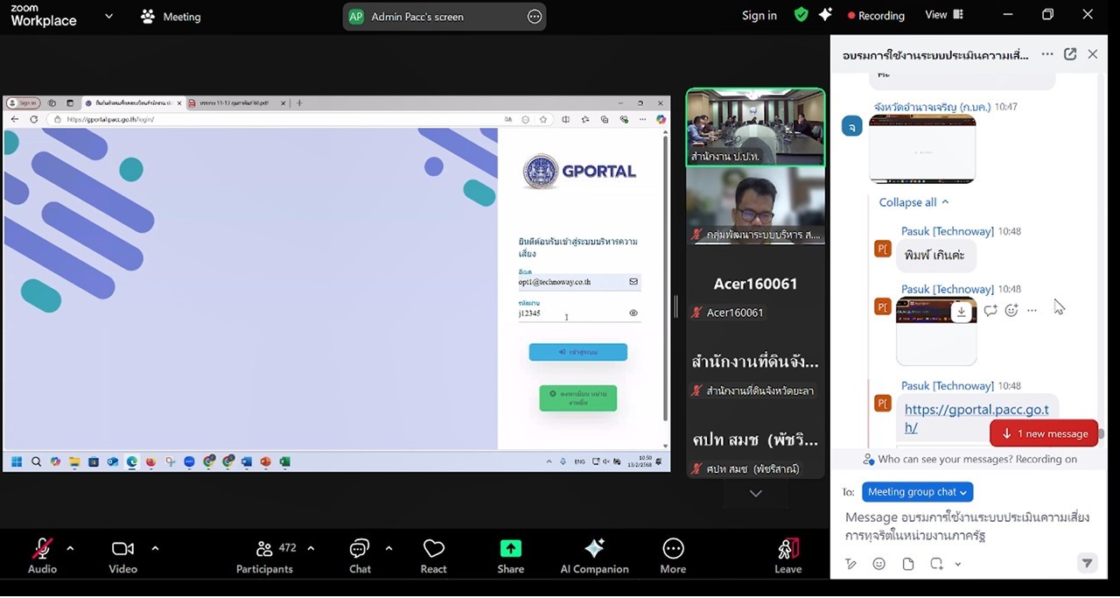Click the green register button on GPORTAL
The image size is (1120, 598).
point(577,398)
